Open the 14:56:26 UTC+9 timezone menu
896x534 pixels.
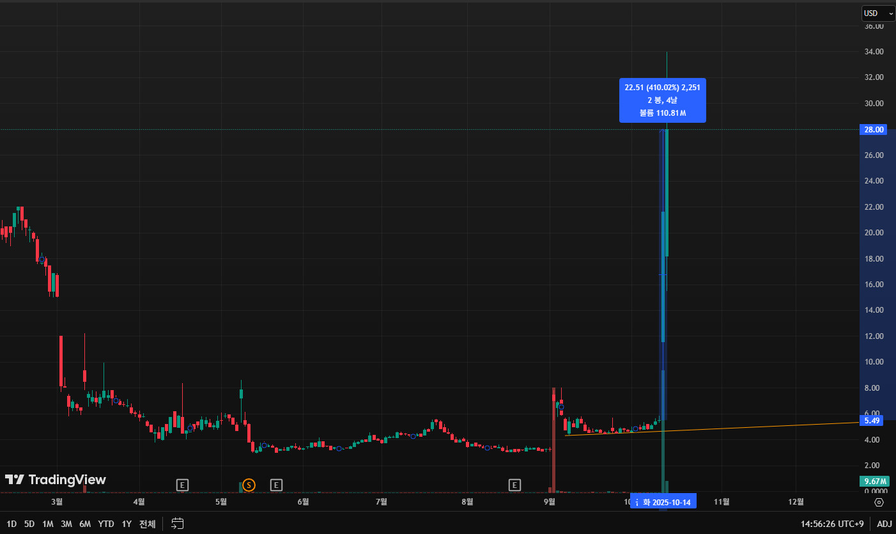click(x=832, y=524)
